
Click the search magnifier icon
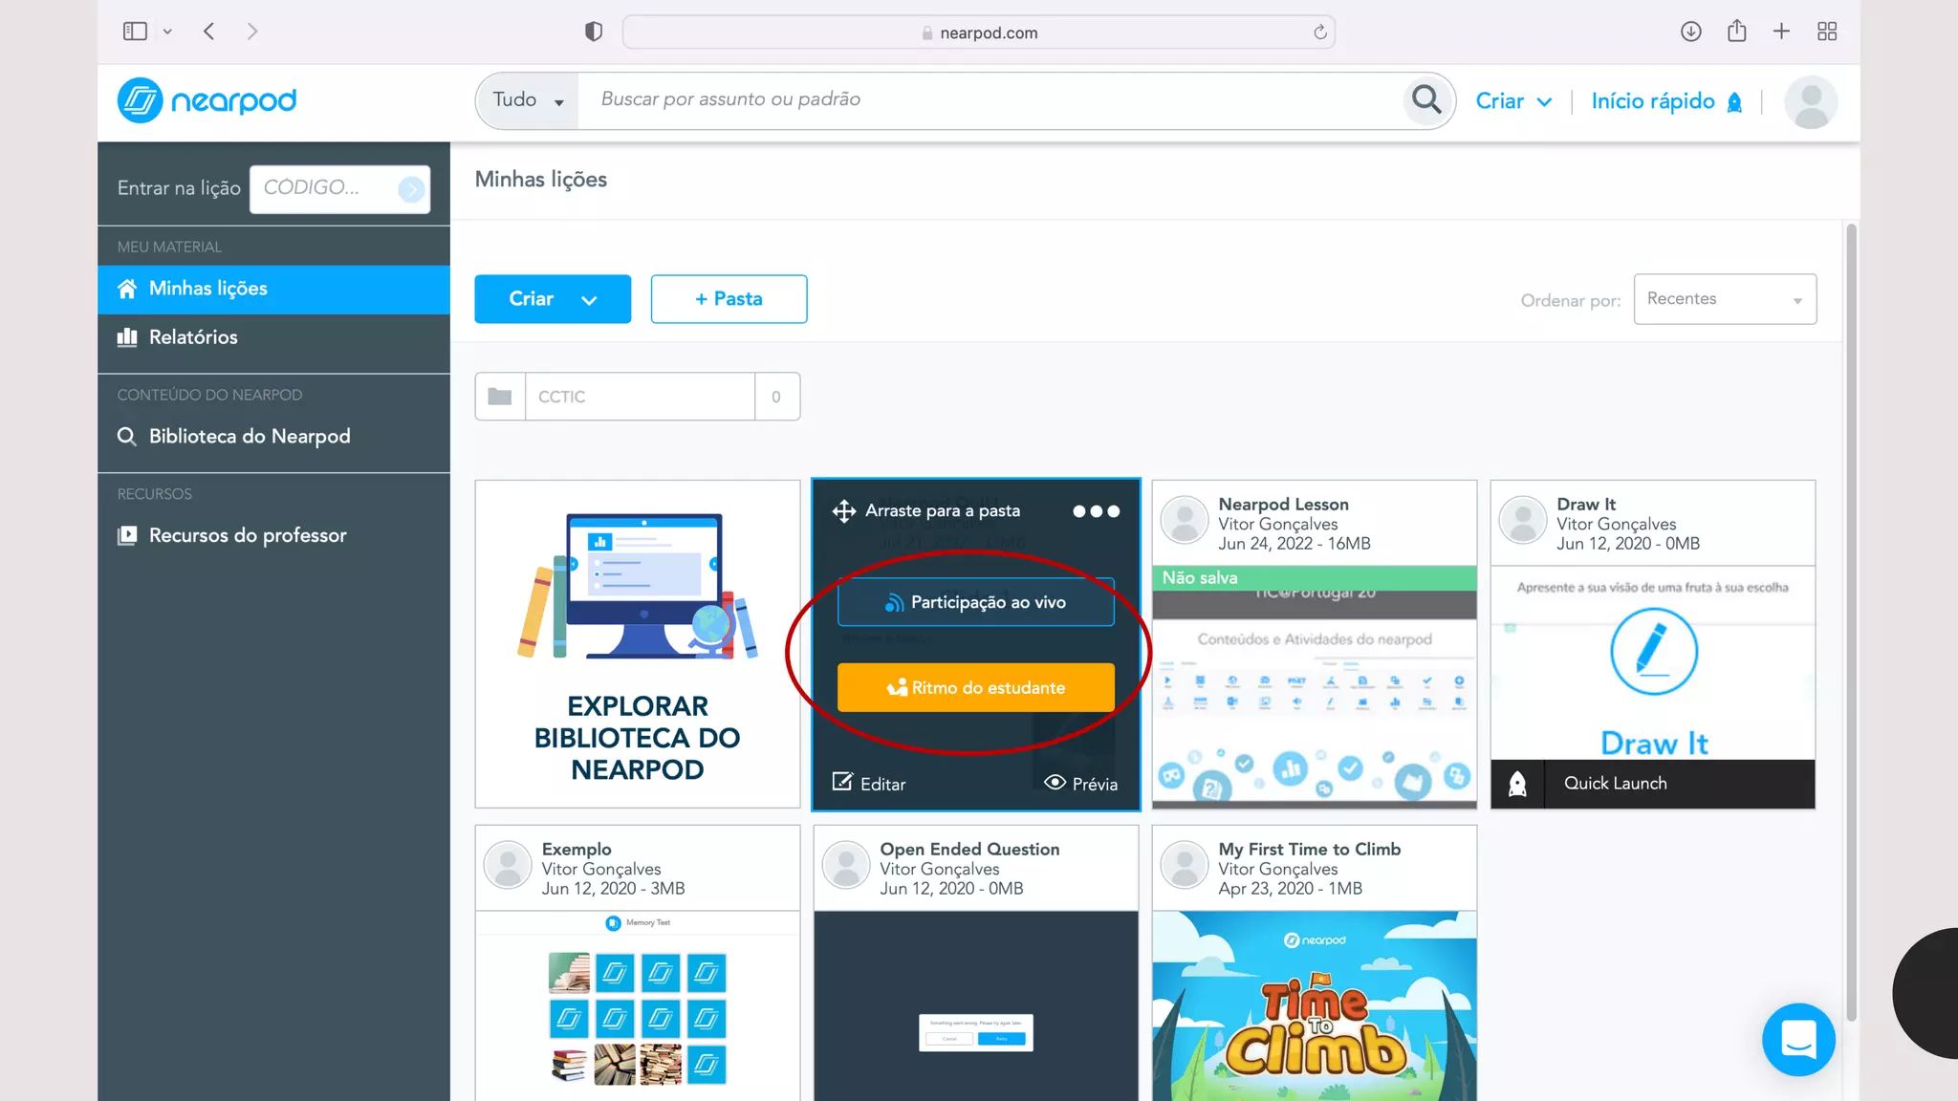(1426, 99)
